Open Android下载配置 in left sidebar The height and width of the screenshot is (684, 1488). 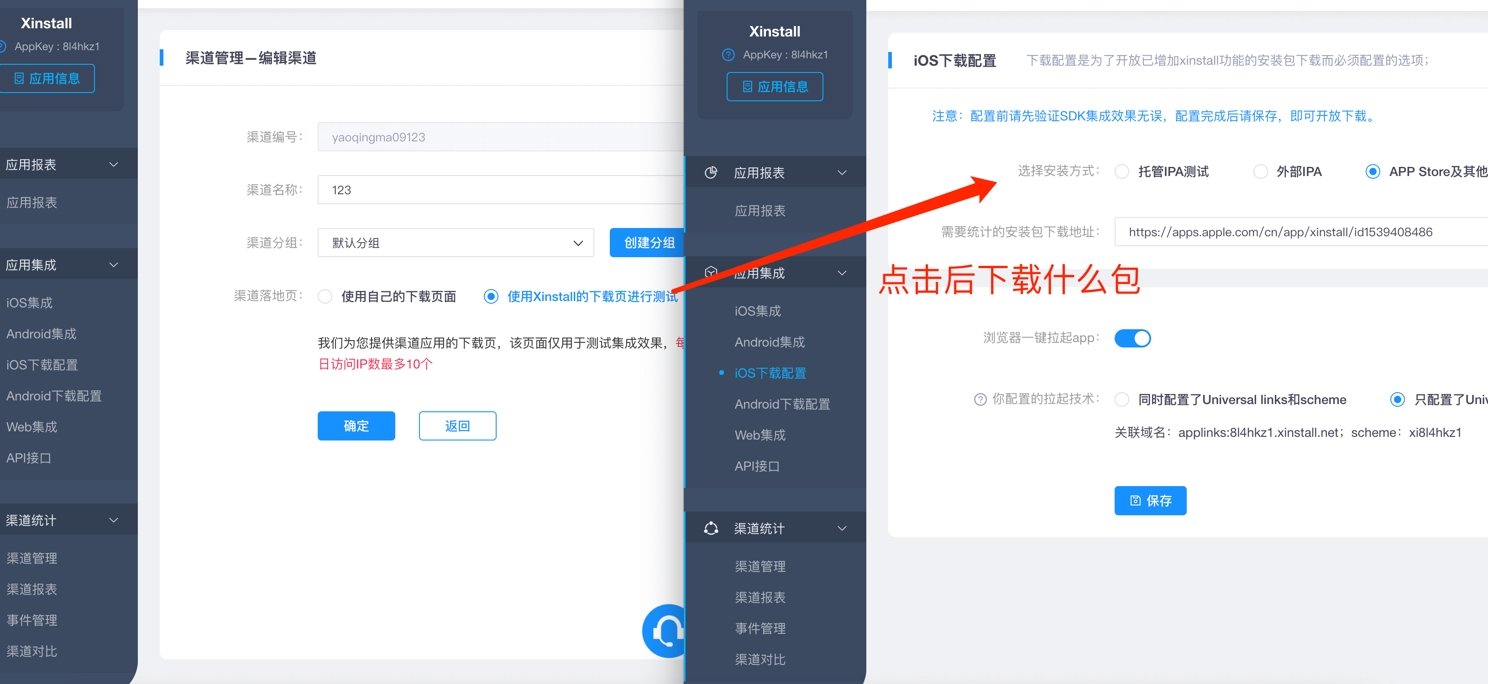coord(54,397)
